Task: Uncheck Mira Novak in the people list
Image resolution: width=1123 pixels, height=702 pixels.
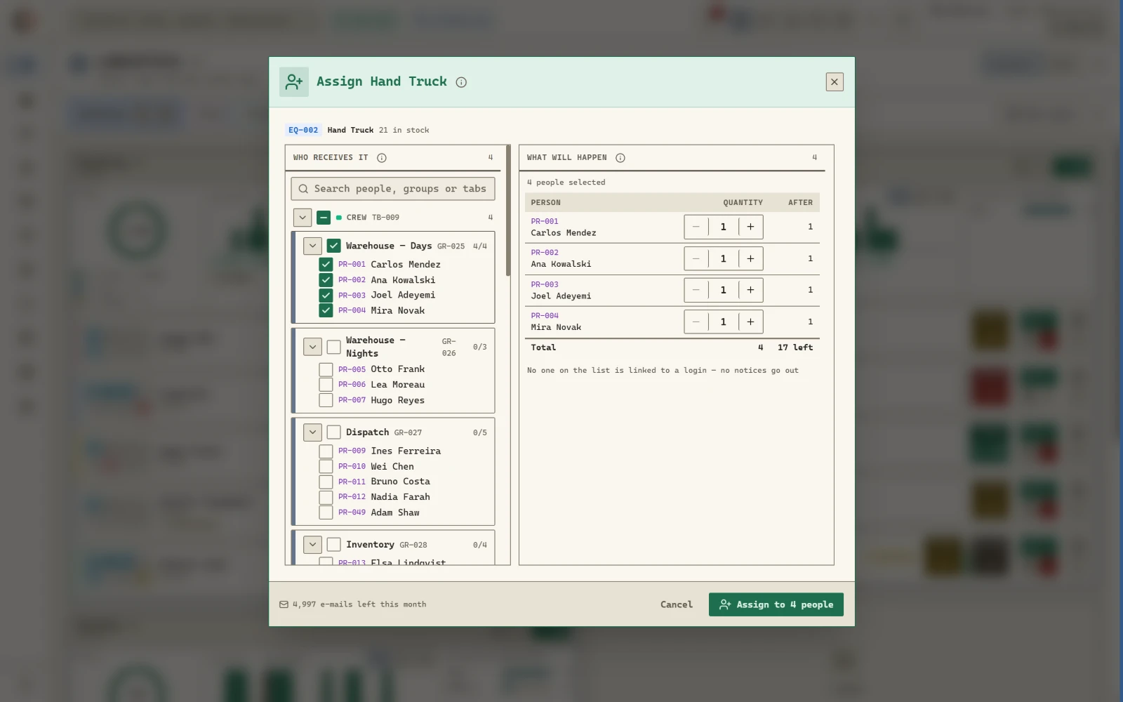Action: (326, 311)
